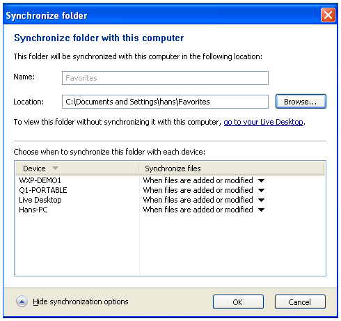Image resolution: width=341 pixels, height=321 pixels.
Task: Click the Browse... button
Action: (x=301, y=102)
